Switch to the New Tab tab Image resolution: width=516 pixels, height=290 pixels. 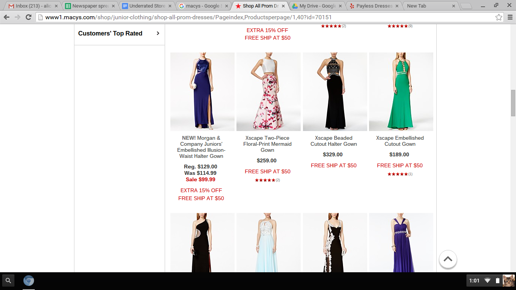(431, 6)
